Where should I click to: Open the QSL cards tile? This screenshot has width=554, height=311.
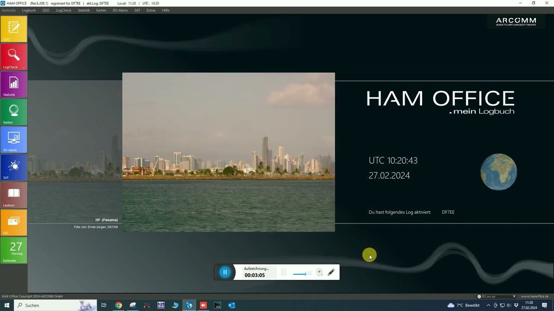[14, 223]
